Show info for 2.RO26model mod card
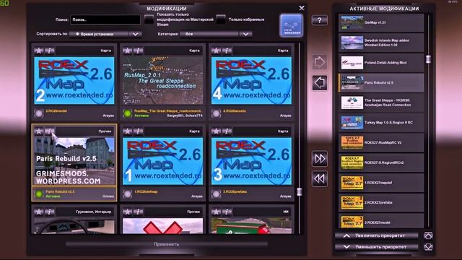The height and width of the screenshot is (260, 462). (50, 51)
